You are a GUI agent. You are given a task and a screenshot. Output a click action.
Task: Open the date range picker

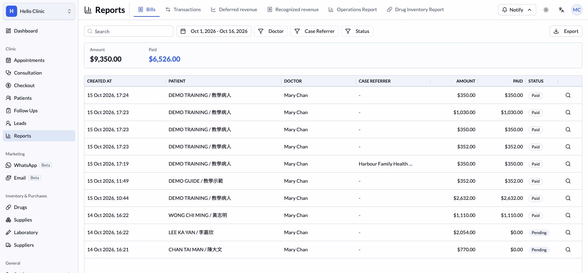[x=213, y=31]
